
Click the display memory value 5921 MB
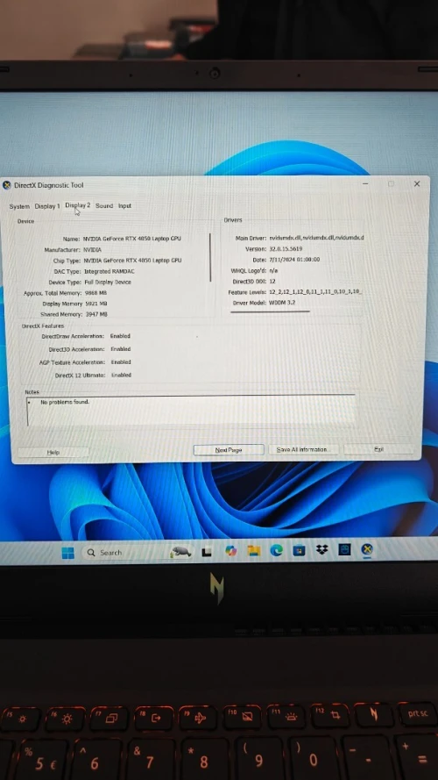[x=95, y=304]
